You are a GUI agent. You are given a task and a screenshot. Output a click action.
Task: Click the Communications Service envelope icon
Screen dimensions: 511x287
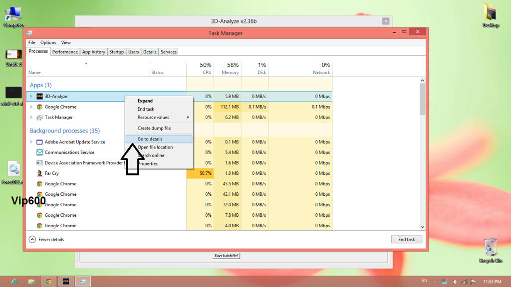(x=39, y=152)
